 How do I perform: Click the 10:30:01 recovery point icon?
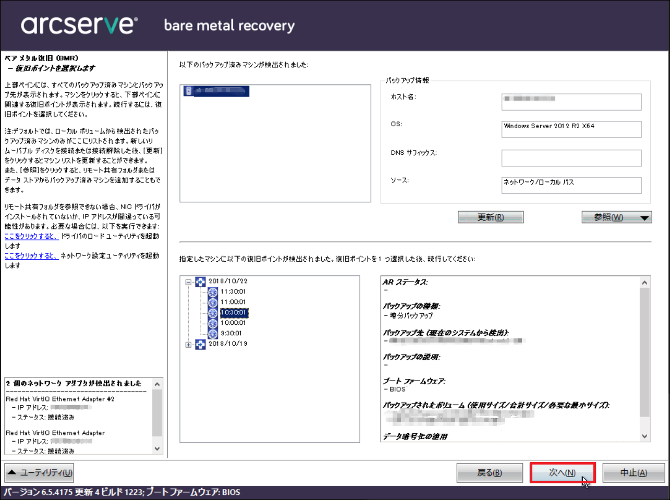pos(213,313)
